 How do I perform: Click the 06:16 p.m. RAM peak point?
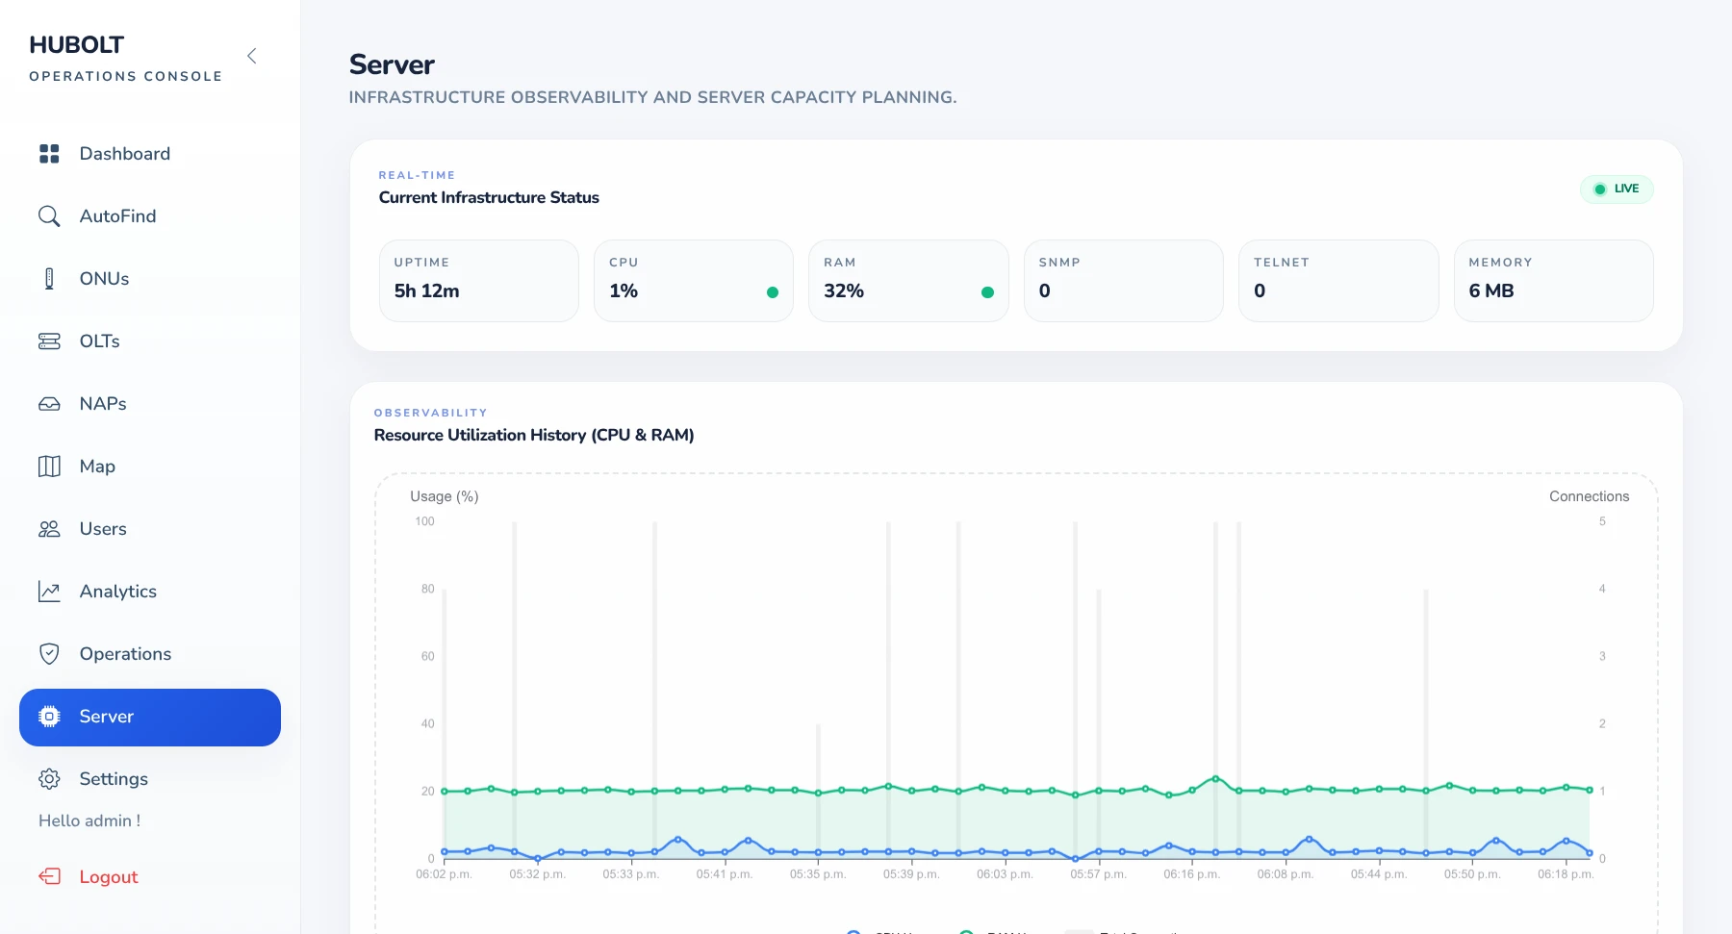[x=1215, y=779]
